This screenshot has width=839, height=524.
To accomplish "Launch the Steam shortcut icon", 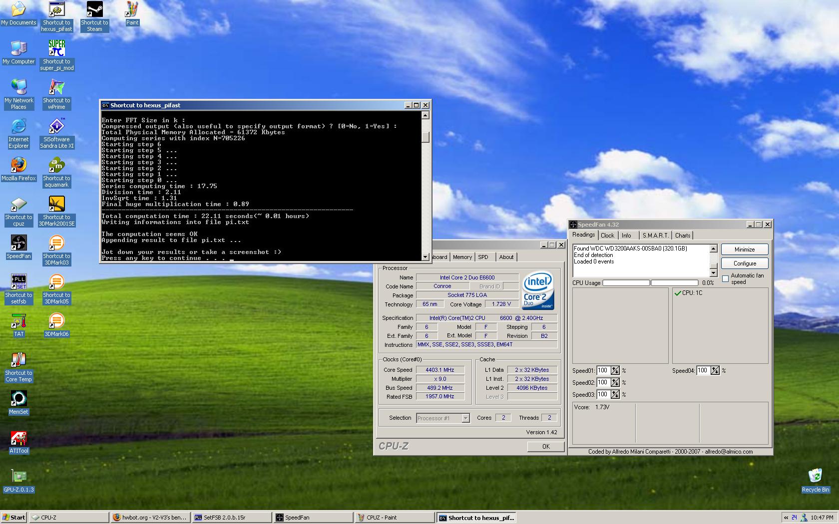I will coord(94,16).
